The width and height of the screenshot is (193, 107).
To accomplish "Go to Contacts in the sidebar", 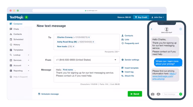I will click(x=17, y=34).
